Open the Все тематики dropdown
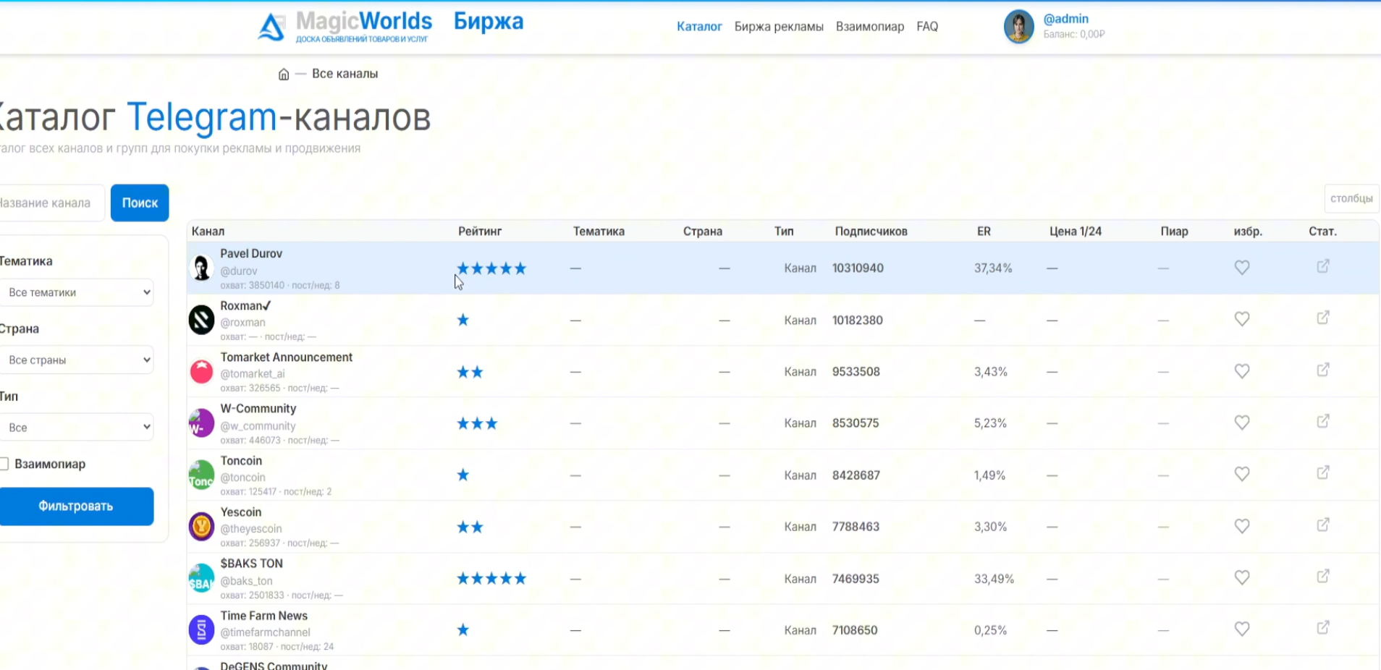 tap(76, 292)
